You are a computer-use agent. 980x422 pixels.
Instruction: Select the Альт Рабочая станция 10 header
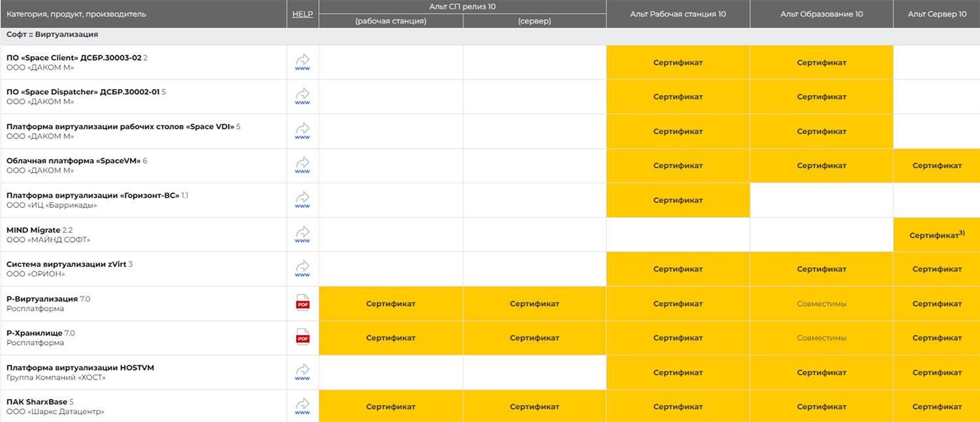tap(678, 14)
